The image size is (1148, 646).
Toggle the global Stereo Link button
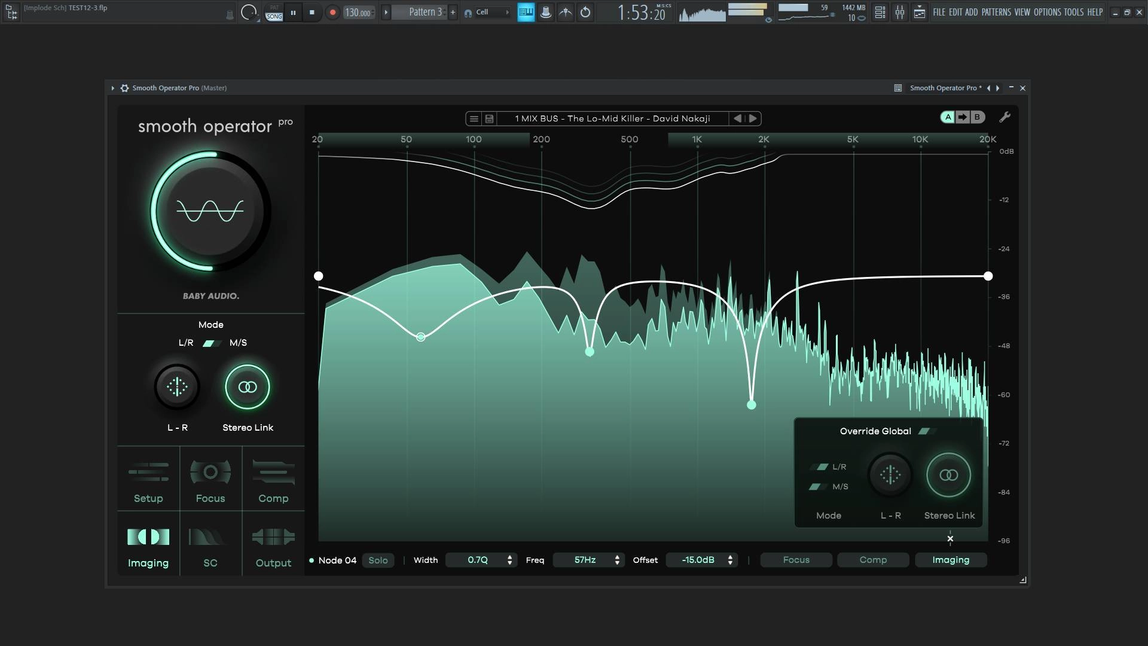248,387
